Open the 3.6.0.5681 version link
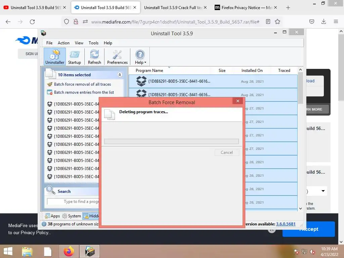This screenshot has height=258, width=344. click(x=286, y=224)
